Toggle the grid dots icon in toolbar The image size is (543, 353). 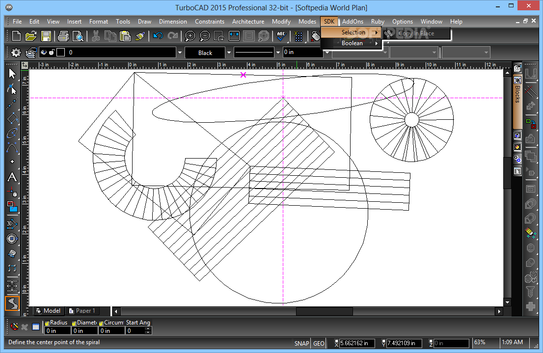[298, 36]
